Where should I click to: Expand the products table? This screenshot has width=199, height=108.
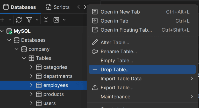tap(31, 94)
